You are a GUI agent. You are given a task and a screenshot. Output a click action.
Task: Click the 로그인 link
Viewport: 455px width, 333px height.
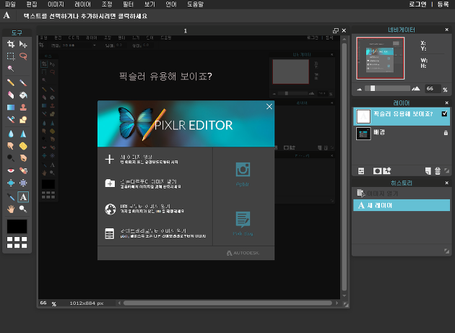click(418, 4)
